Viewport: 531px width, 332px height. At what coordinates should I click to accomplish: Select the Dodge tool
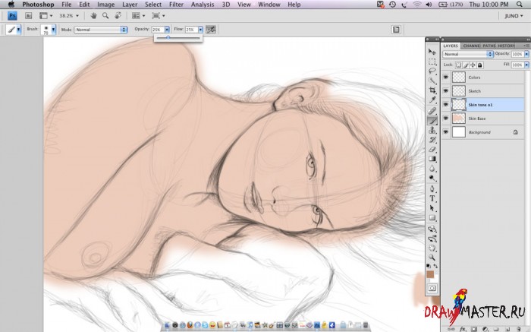pyautogui.click(x=432, y=178)
